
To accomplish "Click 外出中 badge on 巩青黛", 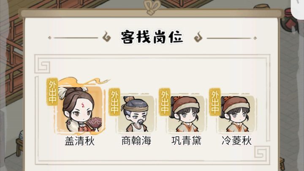I will pyautogui.click(x=165, y=102).
